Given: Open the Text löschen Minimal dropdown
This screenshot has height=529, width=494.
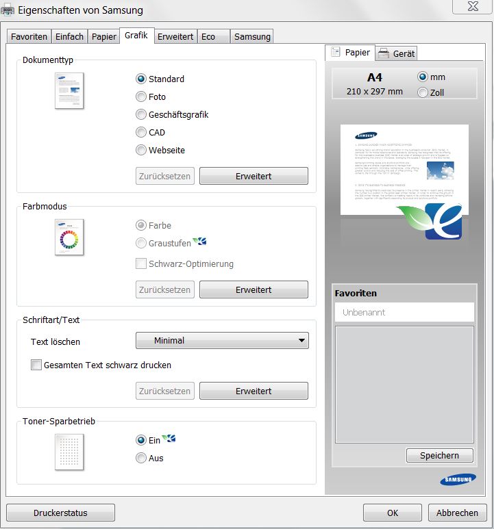Looking at the screenshot, I should click(x=222, y=340).
